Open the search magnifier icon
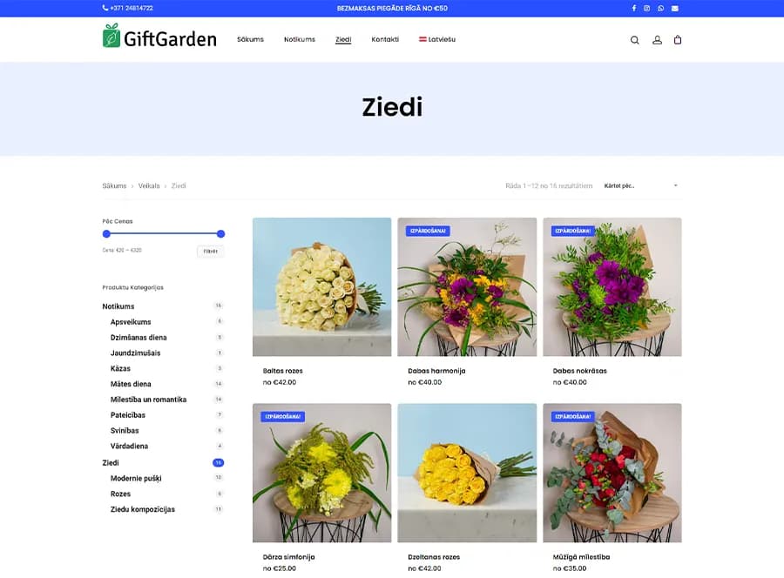784x578 pixels. [x=634, y=40]
